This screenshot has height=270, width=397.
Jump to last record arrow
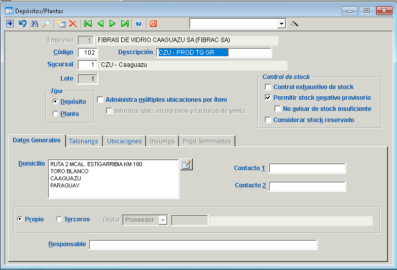coord(125,24)
